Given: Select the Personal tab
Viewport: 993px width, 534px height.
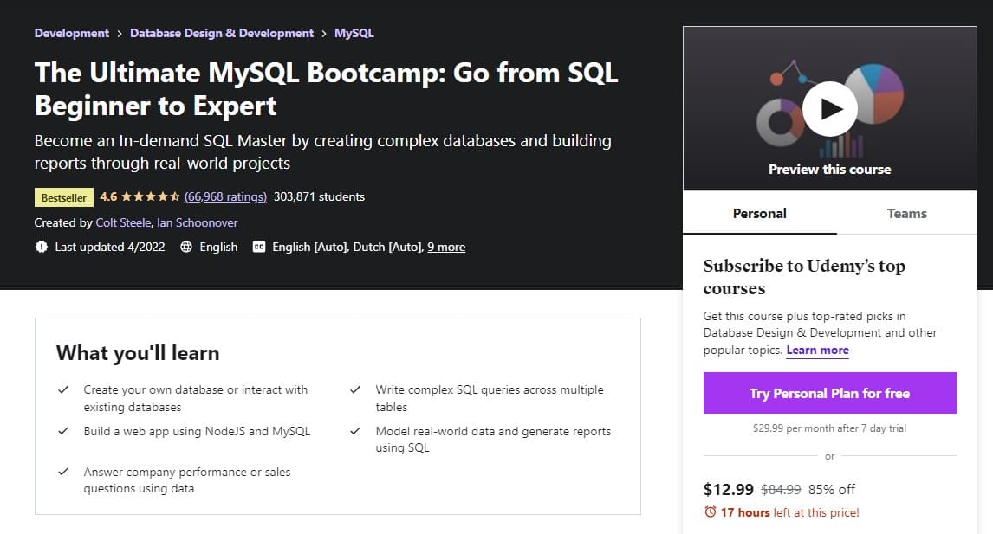Looking at the screenshot, I should click(759, 213).
